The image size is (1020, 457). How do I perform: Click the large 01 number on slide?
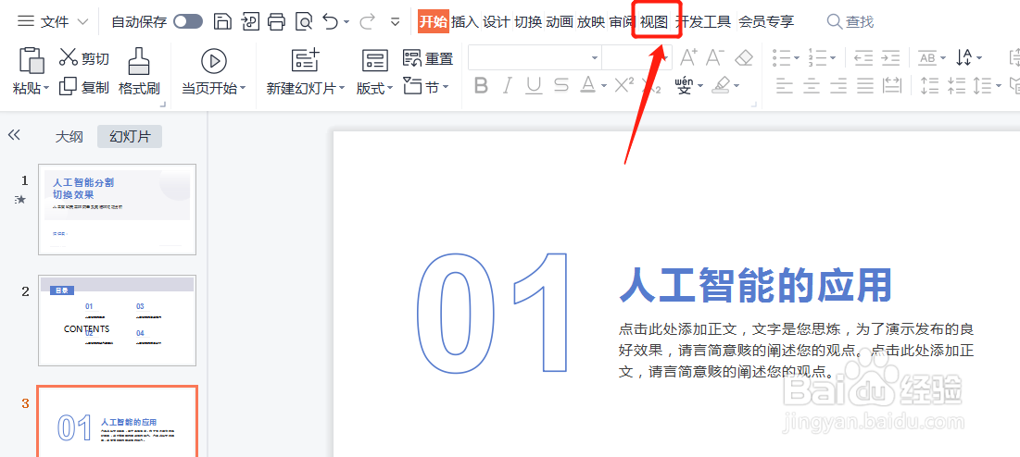pos(494,313)
